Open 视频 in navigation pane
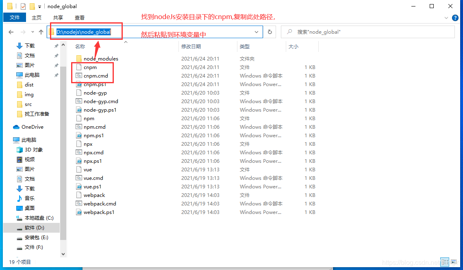Screen dimensions: 463x270 coord(30,159)
